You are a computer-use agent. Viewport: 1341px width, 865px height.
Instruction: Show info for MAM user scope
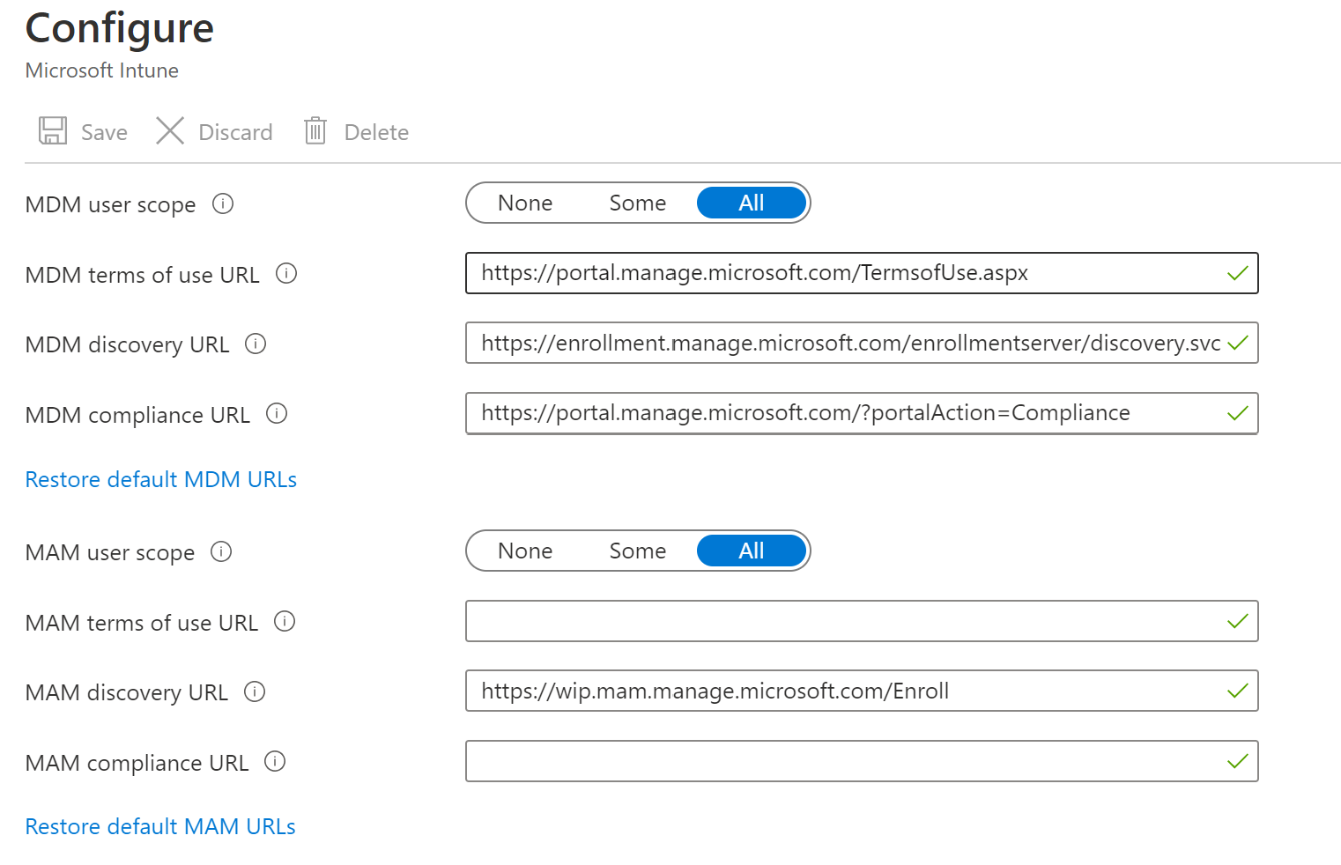[221, 552]
